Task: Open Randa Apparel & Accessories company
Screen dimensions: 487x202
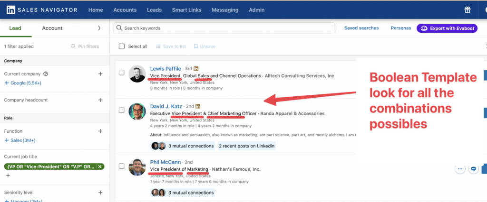Action: [x=292, y=113]
